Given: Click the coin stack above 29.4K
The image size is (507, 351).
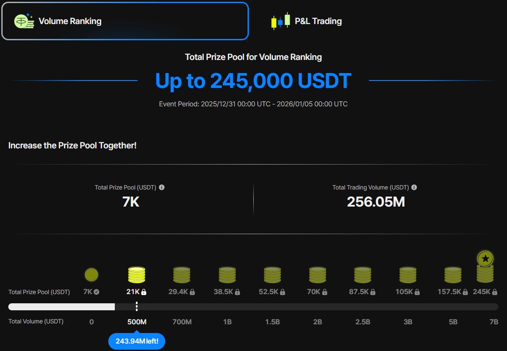Looking at the screenshot, I should tap(182, 275).
